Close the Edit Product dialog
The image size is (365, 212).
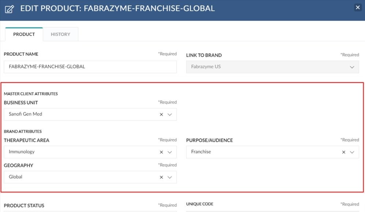point(358,7)
